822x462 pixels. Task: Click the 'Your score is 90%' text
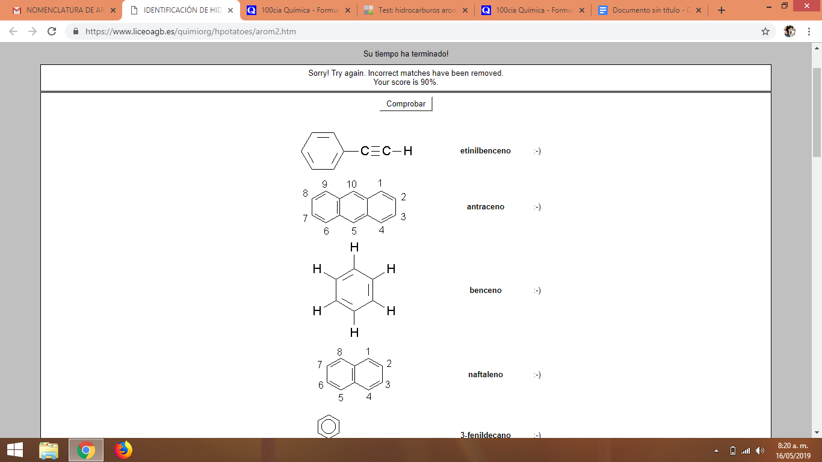pos(406,82)
